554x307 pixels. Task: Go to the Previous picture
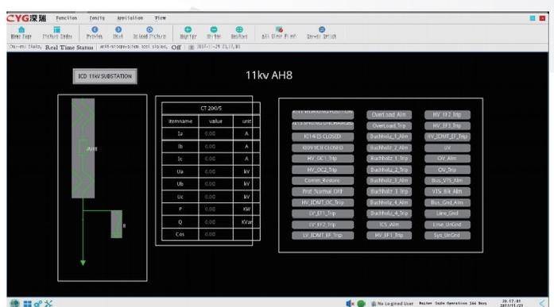pyautogui.click(x=95, y=33)
